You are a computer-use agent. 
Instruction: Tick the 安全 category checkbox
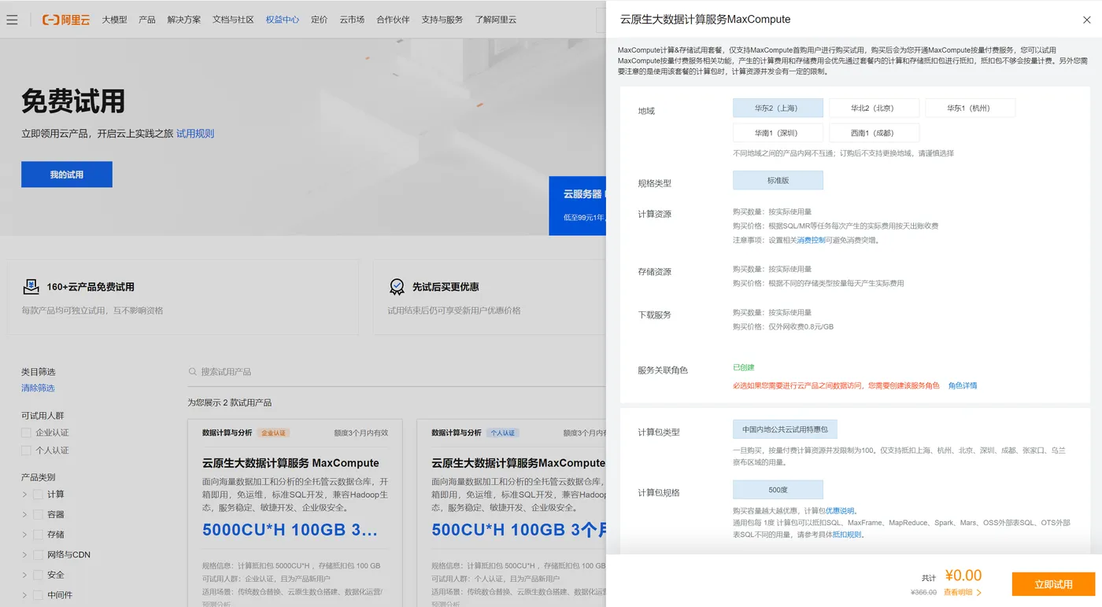tap(38, 575)
